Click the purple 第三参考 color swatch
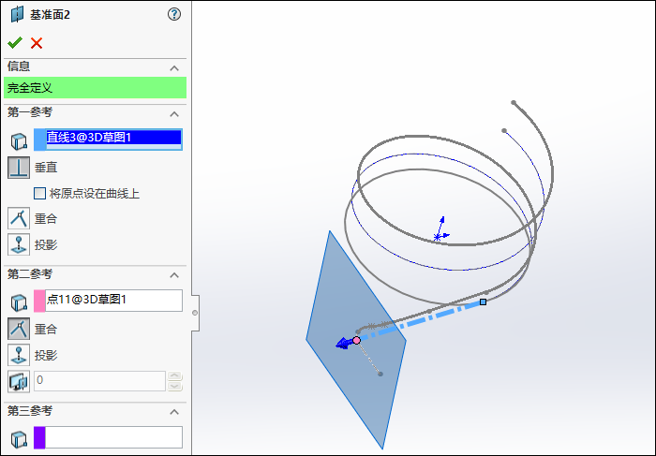 pyautogui.click(x=39, y=437)
